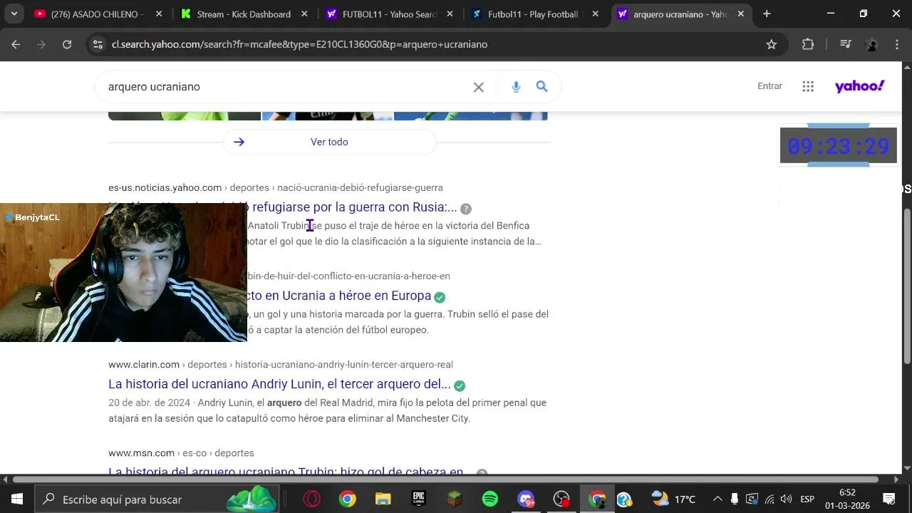Open first Google Chrome taskbar icon
This screenshot has height=513, width=912.
[x=347, y=499]
